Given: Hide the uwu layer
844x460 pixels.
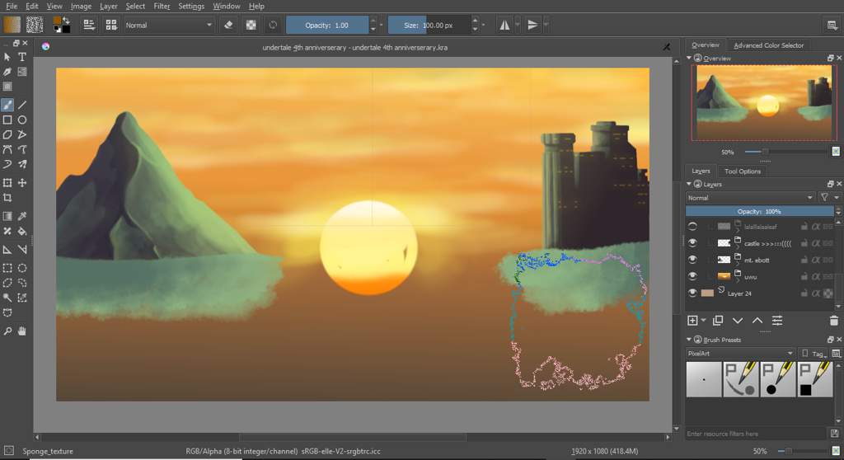Looking at the screenshot, I should tap(692, 276).
